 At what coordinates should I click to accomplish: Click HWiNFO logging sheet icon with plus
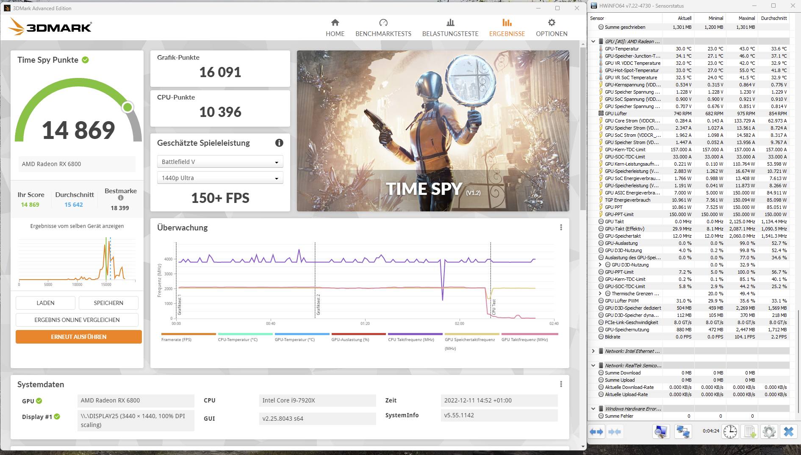pyautogui.click(x=750, y=432)
